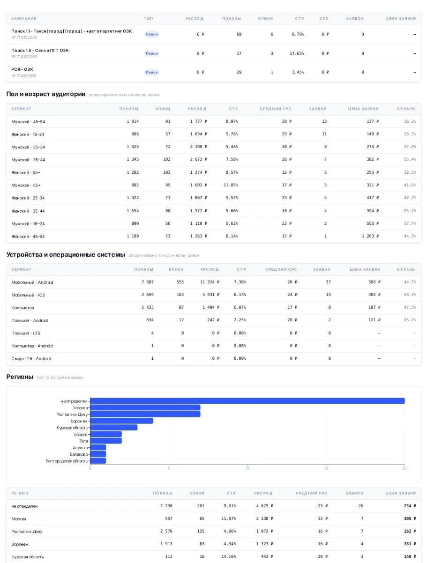
Task: Click the Поиск type badge in the Поиск 1.5 row
Action: 152,53
